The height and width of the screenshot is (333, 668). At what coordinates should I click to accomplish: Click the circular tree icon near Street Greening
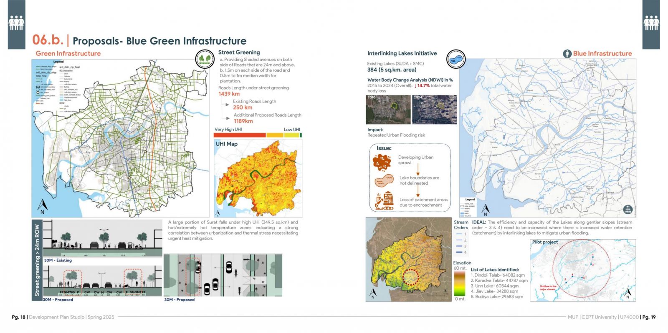pyautogui.click(x=205, y=59)
